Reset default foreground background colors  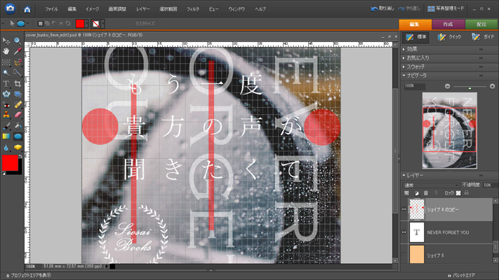pos(4,174)
